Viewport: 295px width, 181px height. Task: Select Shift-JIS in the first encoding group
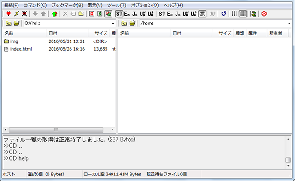119,14
